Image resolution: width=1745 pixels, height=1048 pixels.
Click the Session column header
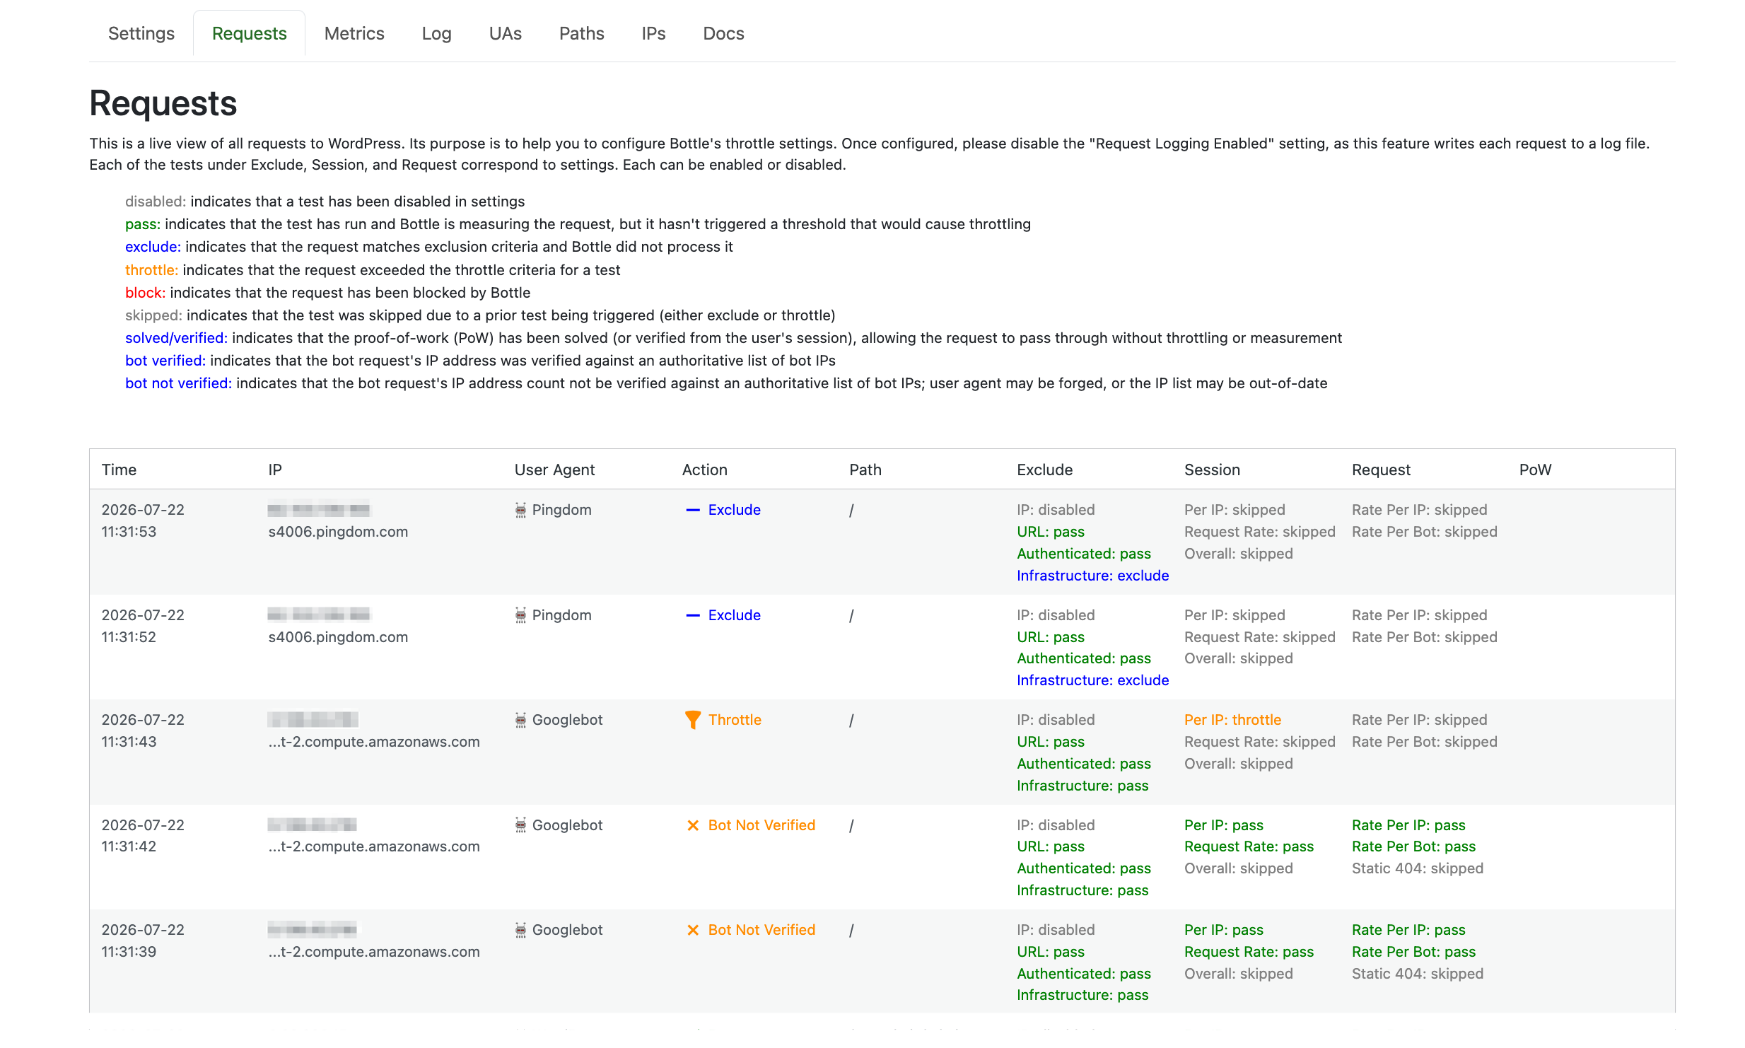1212,470
